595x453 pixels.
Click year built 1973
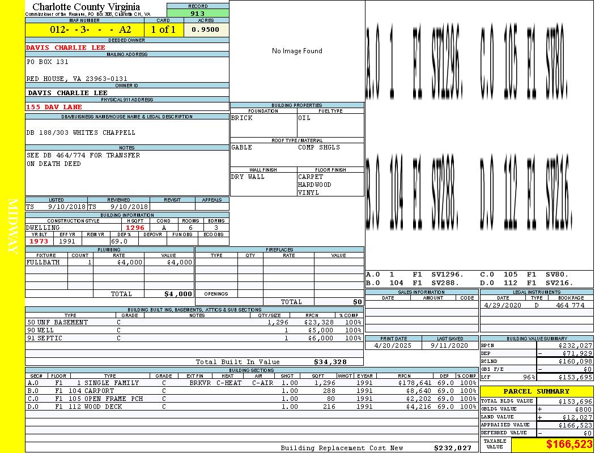39,241
